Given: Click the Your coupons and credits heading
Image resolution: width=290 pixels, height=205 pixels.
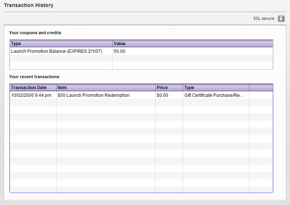Looking at the screenshot, I should [35, 33].
